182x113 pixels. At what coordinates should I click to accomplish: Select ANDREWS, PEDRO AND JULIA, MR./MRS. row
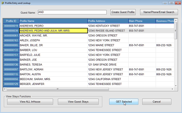(x=53, y=31)
